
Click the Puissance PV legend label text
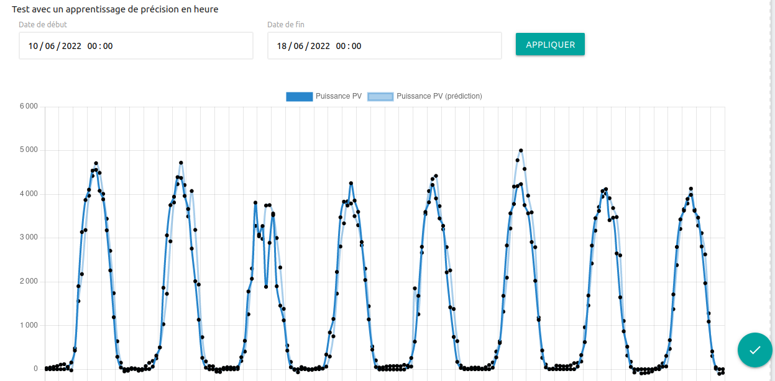pyautogui.click(x=339, y=96)
